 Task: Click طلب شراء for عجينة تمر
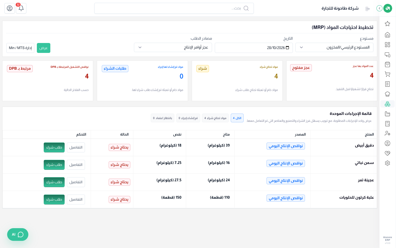point(54,182)
